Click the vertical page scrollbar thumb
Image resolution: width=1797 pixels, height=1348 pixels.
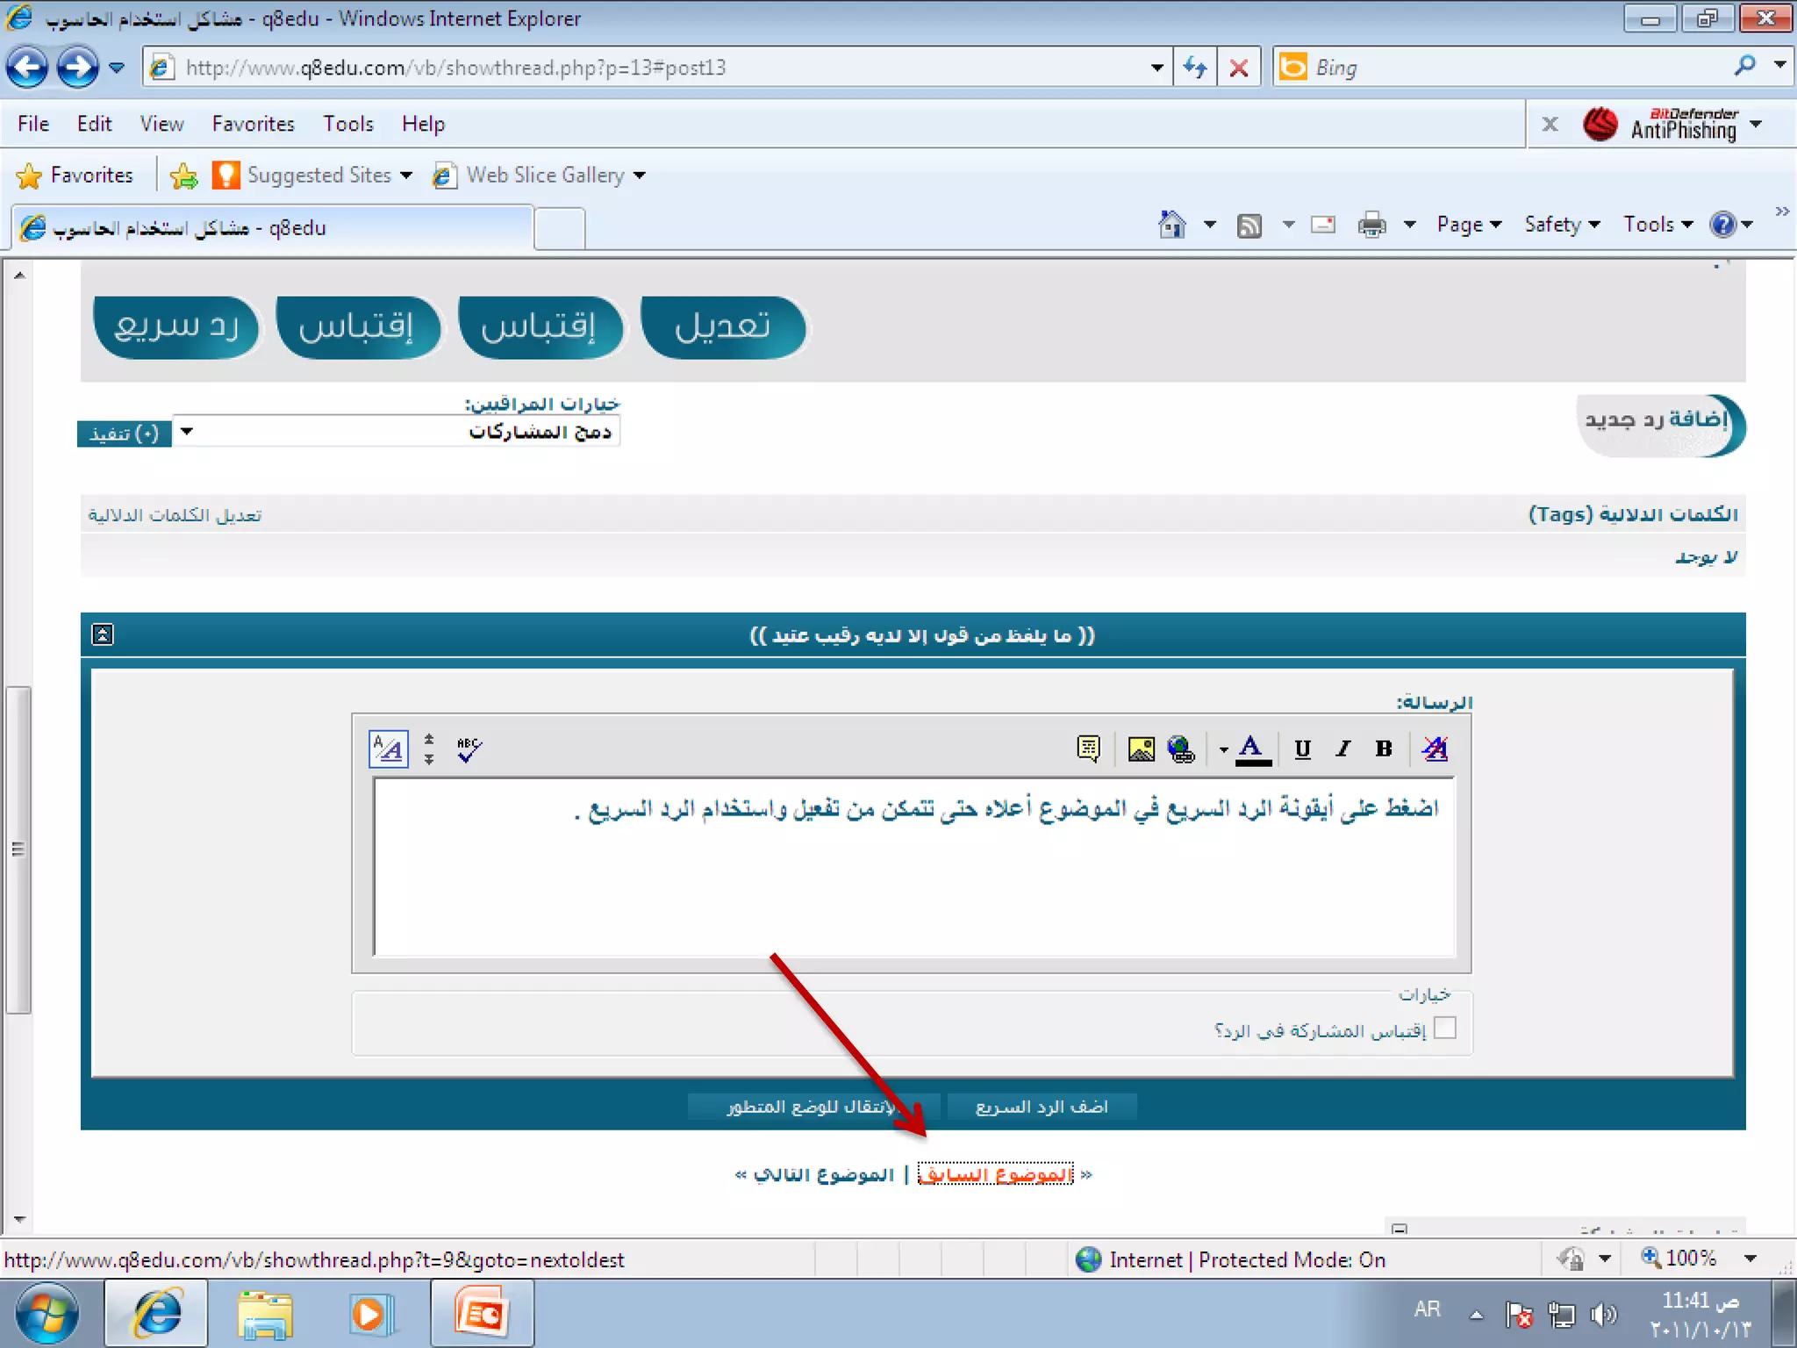[18, 850]
